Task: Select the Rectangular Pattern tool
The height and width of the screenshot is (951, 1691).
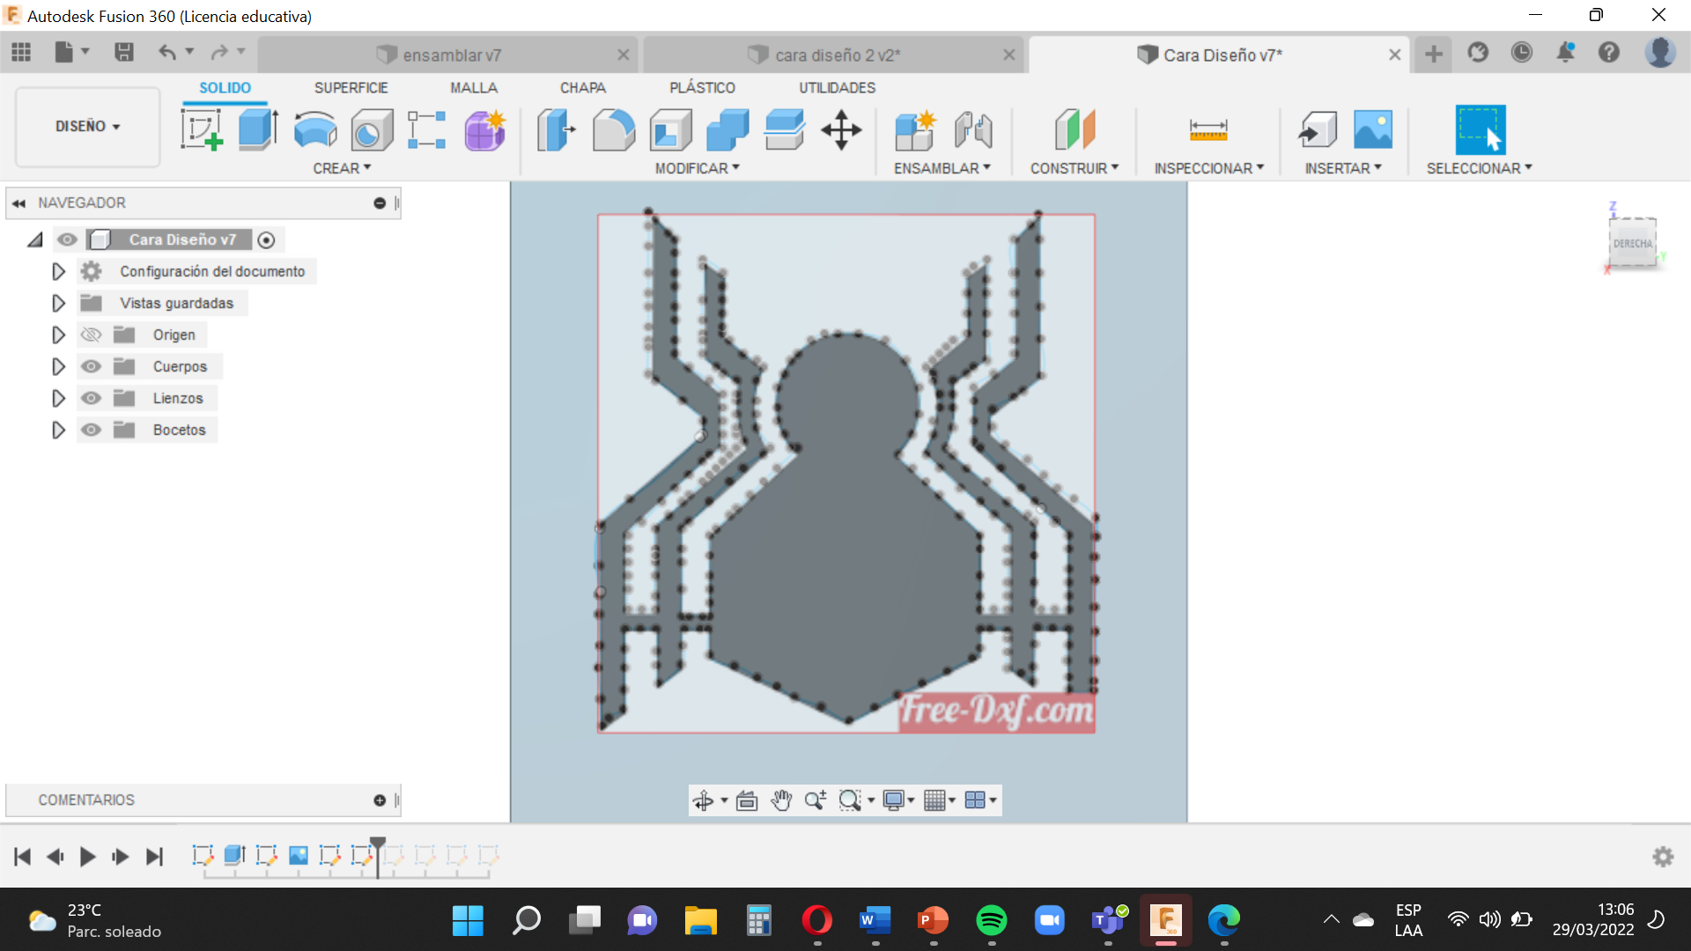Action: pos(427,130)
